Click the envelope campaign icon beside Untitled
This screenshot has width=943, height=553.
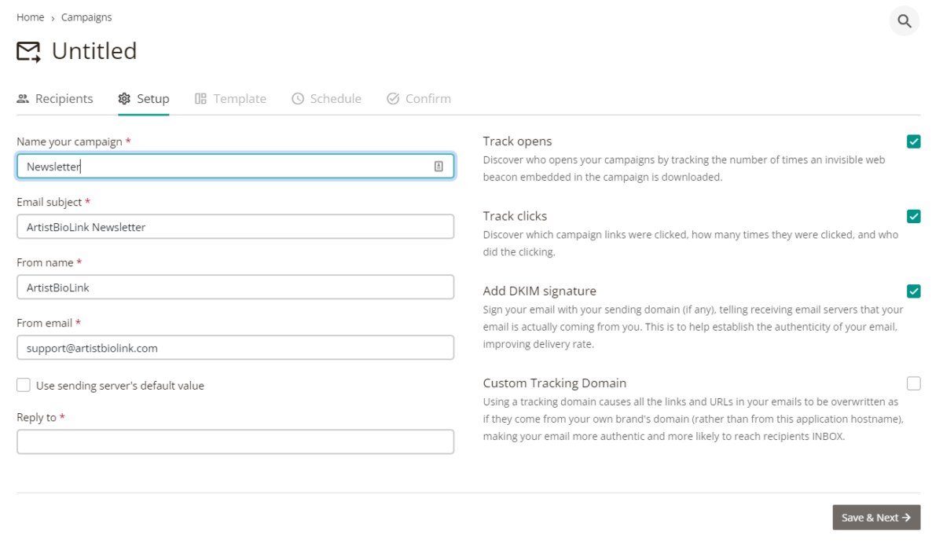coord(28,52)
